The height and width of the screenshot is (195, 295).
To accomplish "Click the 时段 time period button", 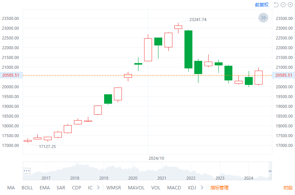I will point(288,187).
